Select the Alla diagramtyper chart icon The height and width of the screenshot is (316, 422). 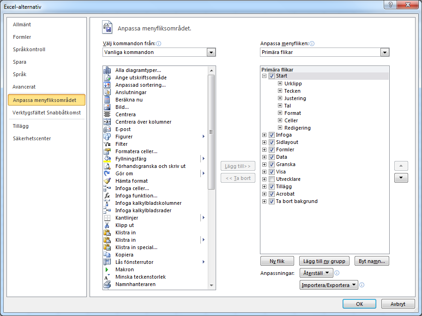pos(107,70)
